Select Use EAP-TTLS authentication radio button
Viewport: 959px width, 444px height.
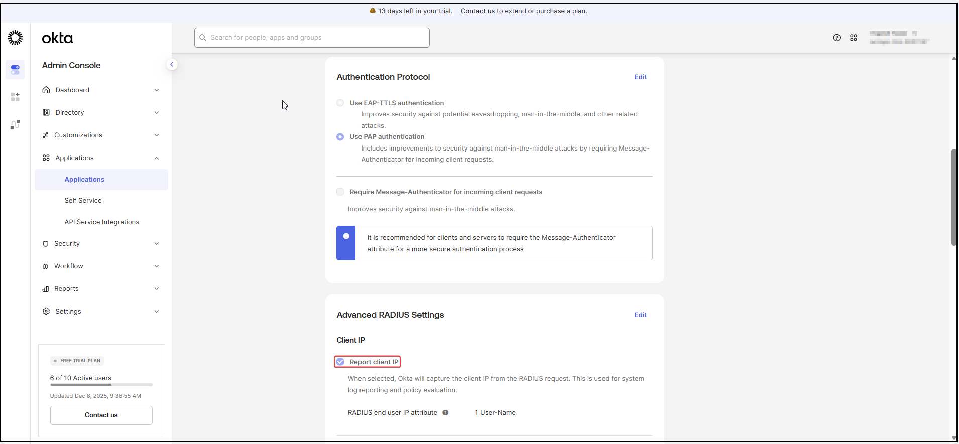click(x=340, y=103)
